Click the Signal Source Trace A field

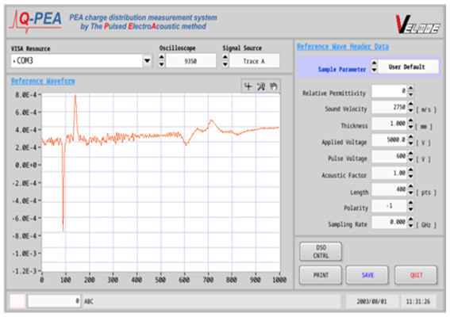pos(254,61)
